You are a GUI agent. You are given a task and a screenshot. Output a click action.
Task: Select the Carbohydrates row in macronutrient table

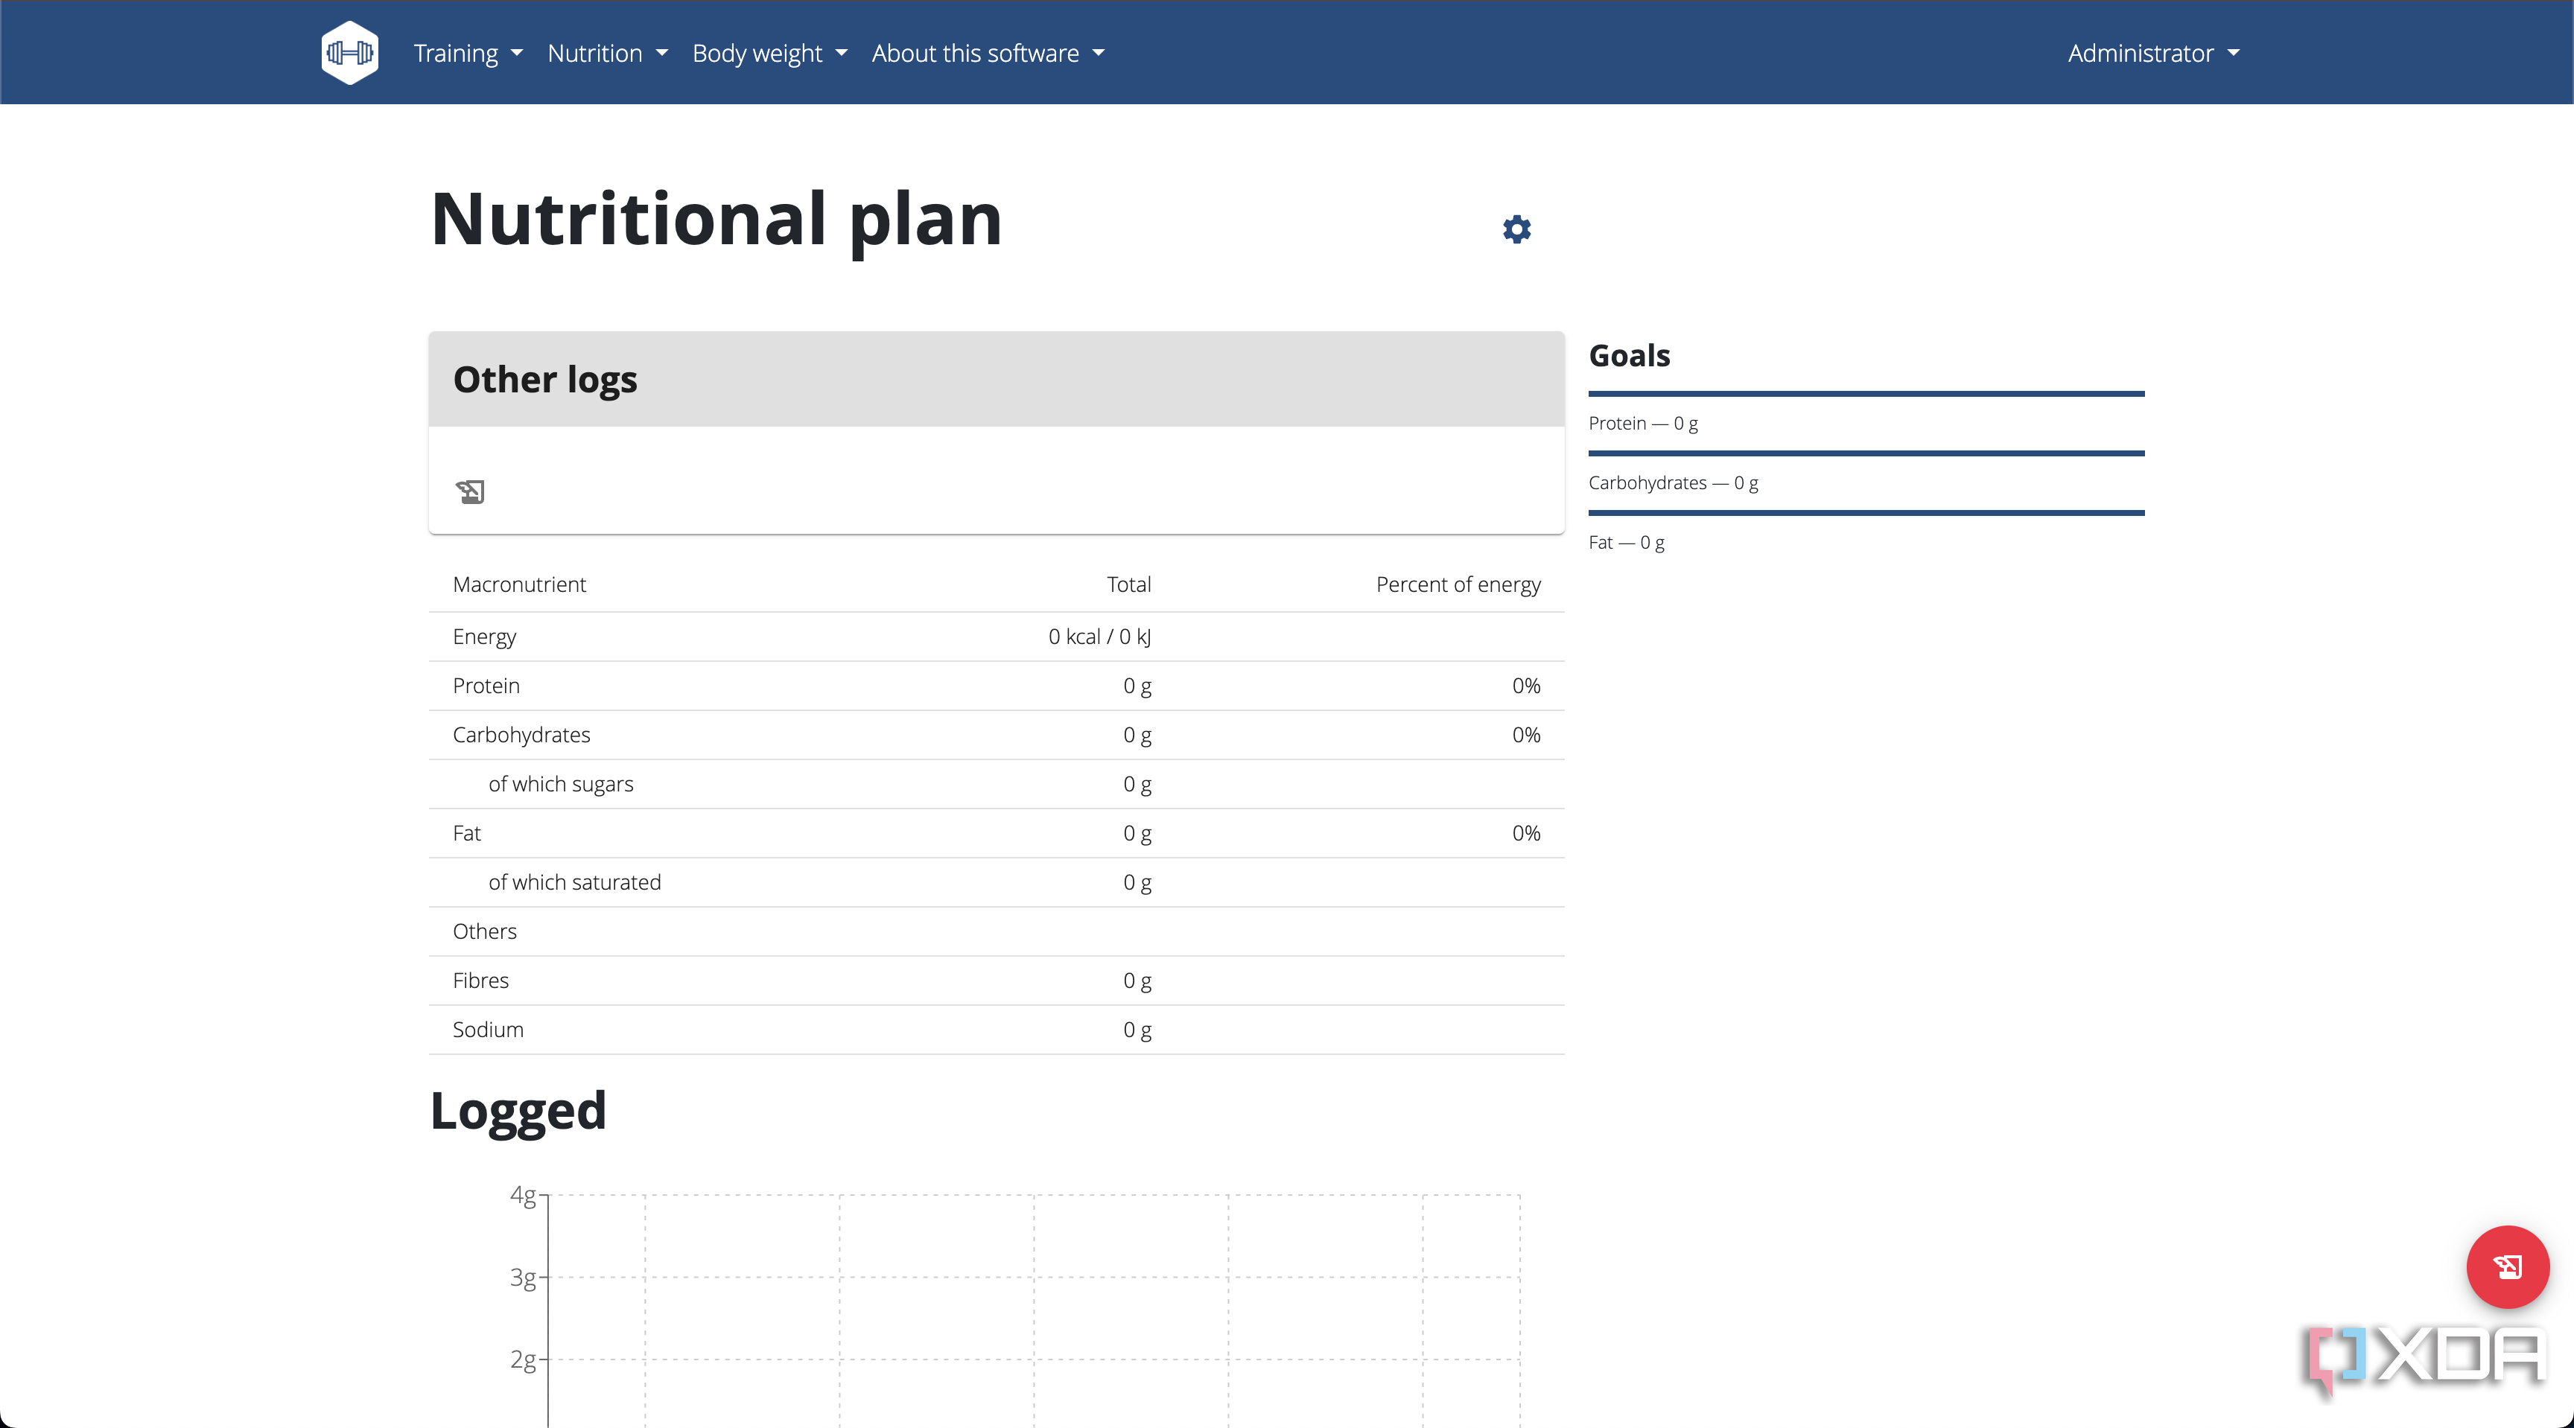coord(997,735)
